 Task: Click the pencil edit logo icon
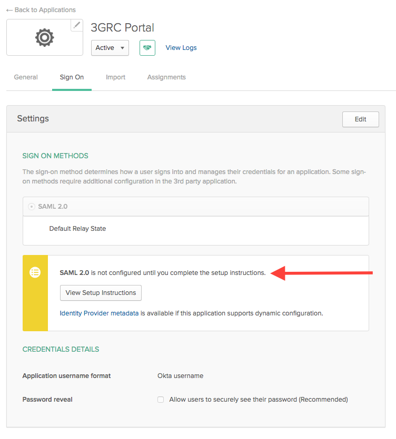point(76,25)
